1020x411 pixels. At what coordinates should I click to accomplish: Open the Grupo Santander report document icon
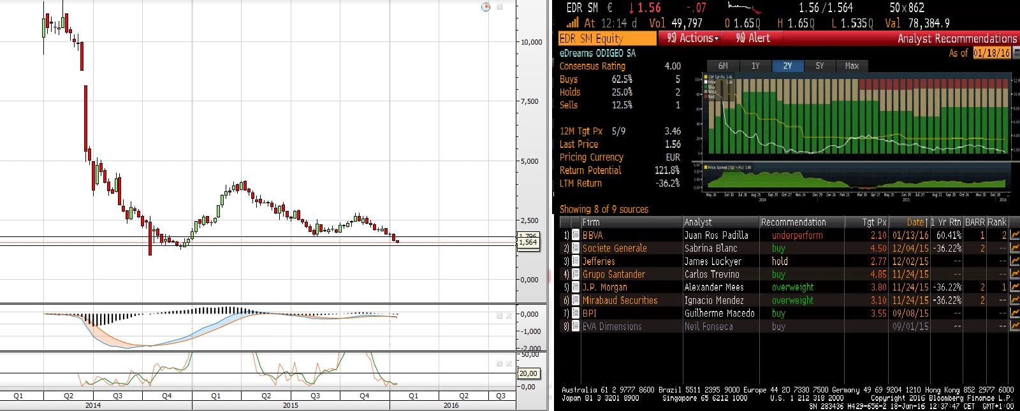point(576,274)
